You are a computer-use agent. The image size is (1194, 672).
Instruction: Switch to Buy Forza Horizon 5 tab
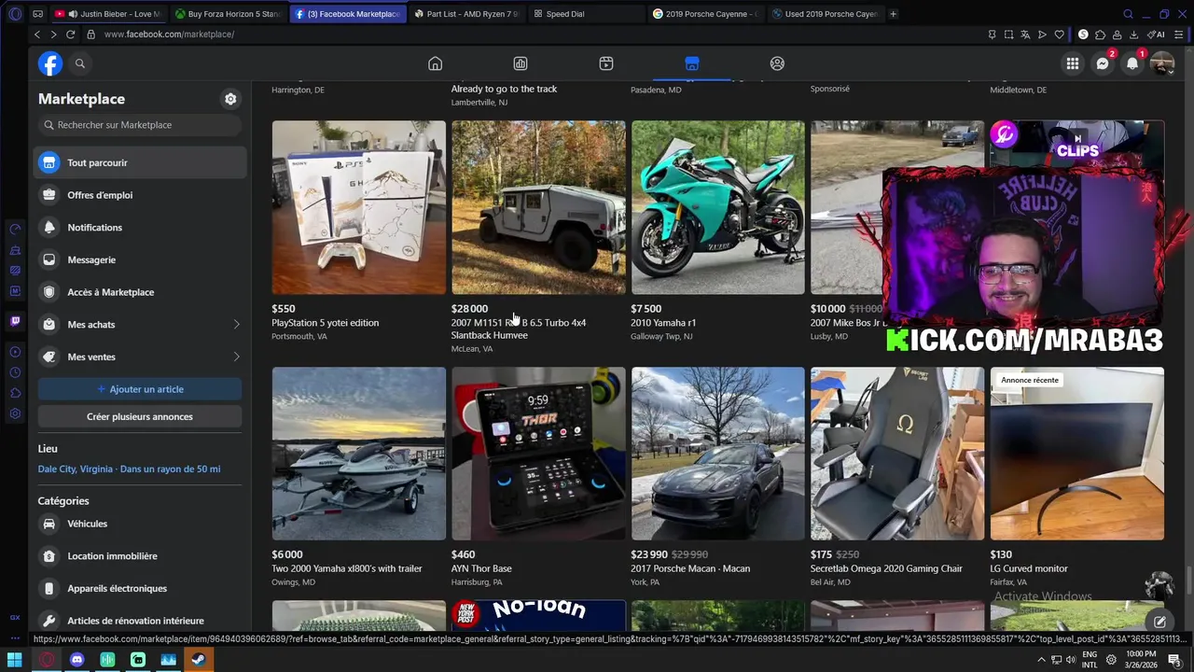click(229, 14)
